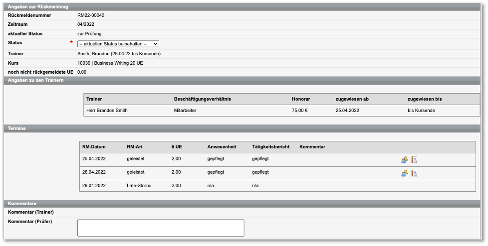Click the 0,00 noch nicht rückgemeldete UE value
Screen dimensions: 488x246
(82, 72)
